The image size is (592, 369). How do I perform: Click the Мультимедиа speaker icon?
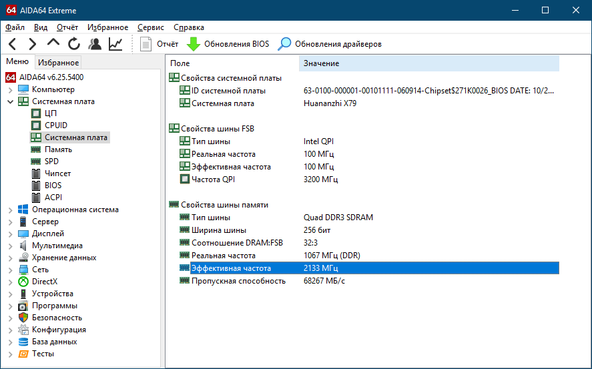click(23, 246)
